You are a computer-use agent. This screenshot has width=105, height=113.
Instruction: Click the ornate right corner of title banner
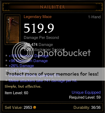100,7
